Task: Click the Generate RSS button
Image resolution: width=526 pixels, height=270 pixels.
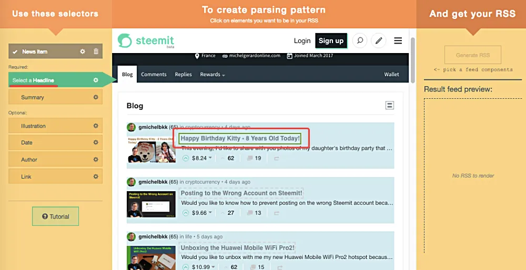Action: click(x=473, y=55)
